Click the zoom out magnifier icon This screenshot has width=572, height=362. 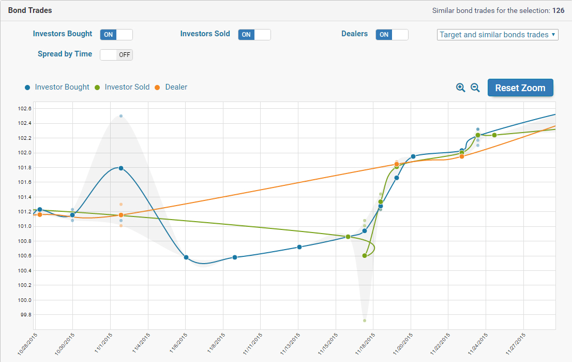click(475, 88)
